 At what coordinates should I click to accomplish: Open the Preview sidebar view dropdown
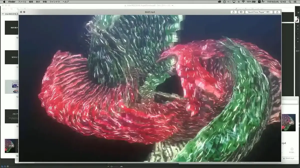point(5,9)
